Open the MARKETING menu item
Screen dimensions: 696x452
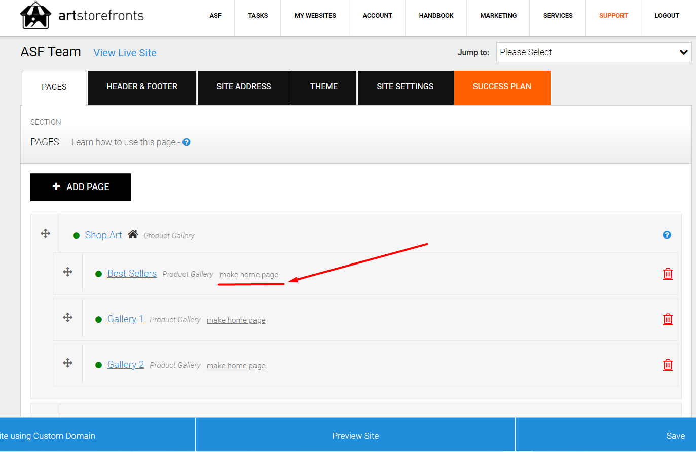coord(498,16)
